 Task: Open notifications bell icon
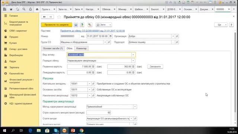30,9
